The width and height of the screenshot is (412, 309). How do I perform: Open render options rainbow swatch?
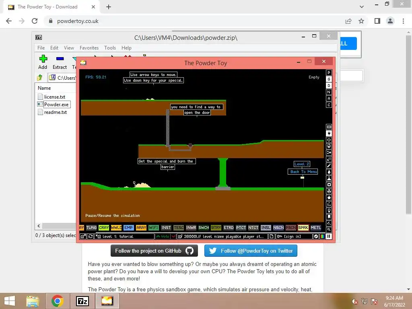322,236
